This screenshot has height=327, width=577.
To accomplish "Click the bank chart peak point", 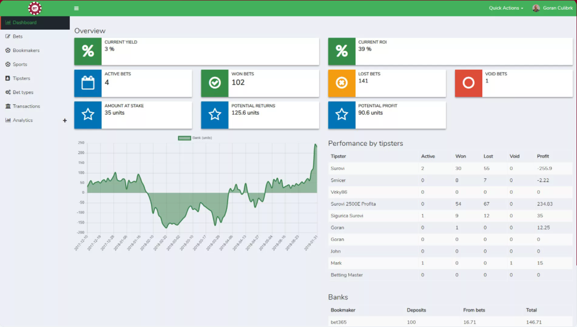I will click(x=316, y=145).
